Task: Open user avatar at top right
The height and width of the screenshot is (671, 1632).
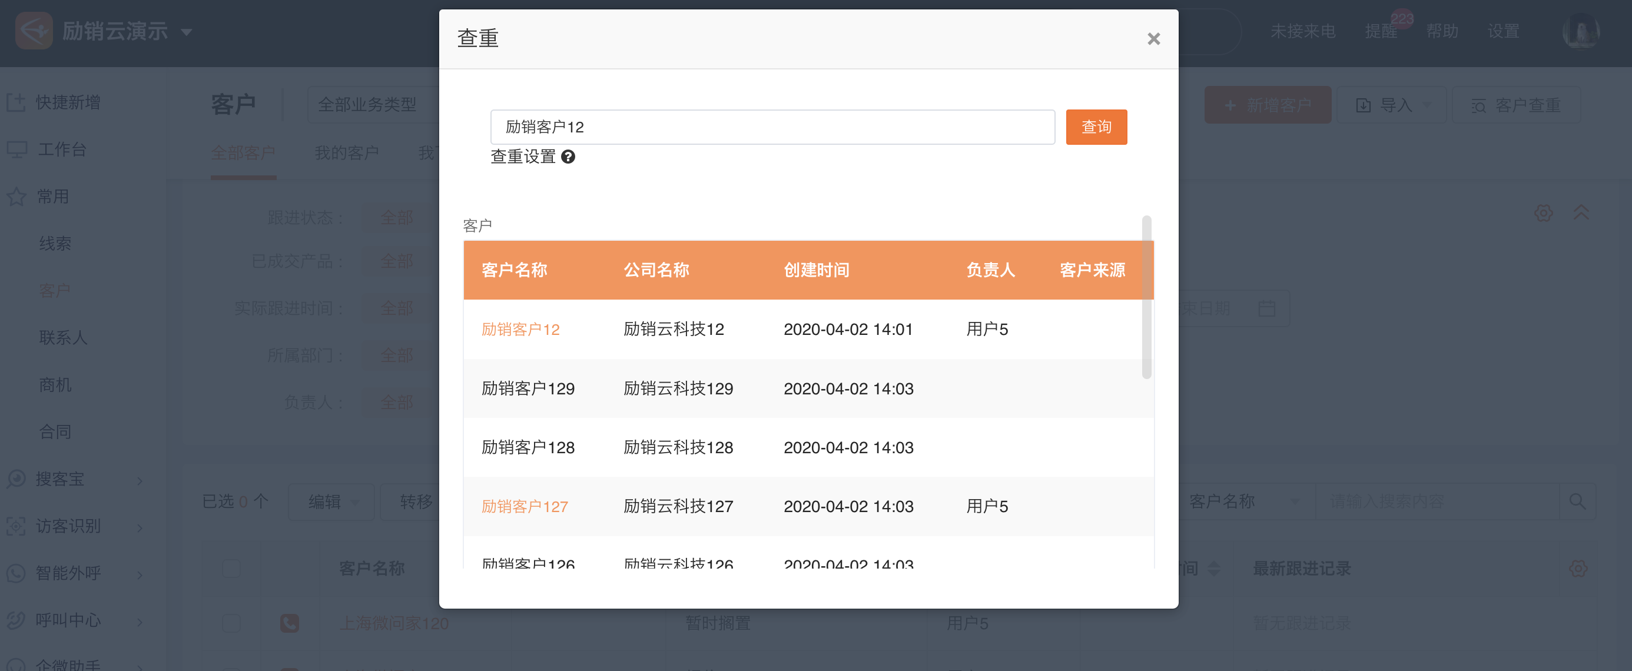Action: point(1581,31)
